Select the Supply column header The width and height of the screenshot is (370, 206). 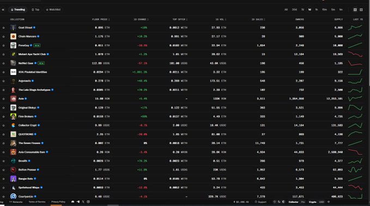338,20
